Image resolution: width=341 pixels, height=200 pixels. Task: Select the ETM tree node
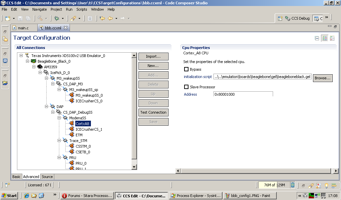pyautogui.click(x=79, y=135)
